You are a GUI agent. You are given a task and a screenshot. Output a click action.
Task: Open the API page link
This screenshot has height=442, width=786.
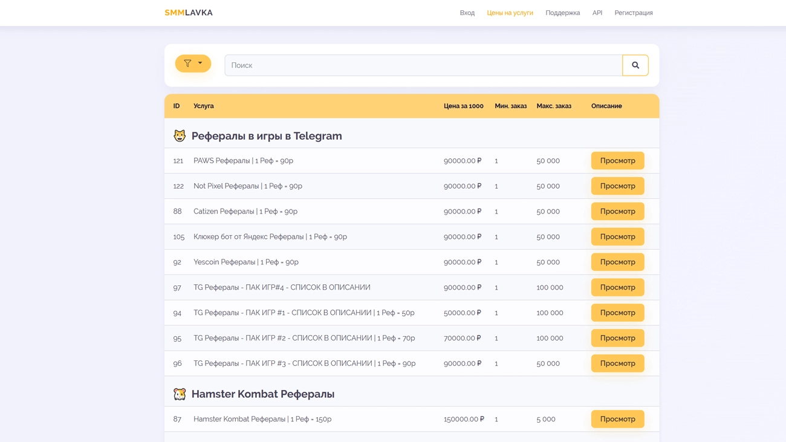pyautogui.click(x=597, y=13)
